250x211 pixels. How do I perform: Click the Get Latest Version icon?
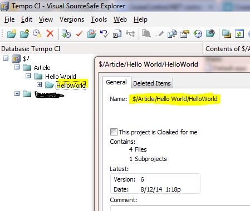pyautogui.click(x=66, y=34)
